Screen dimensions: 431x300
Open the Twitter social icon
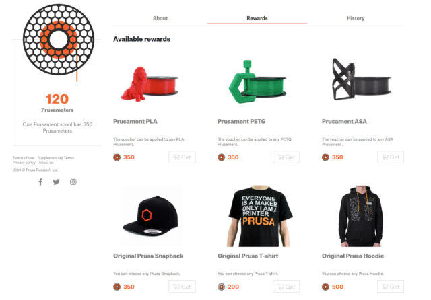[x=57, y=182]
